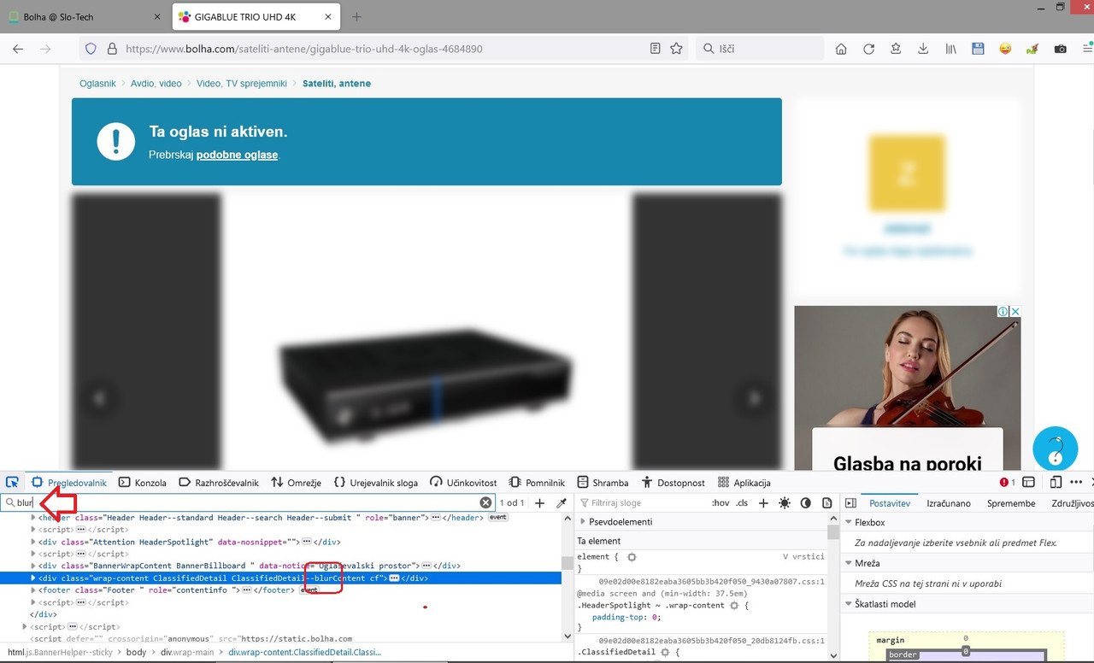The width and height of the screenshot is (1094, 663).
Task: Toggle print media simulation
Action: 826,503
